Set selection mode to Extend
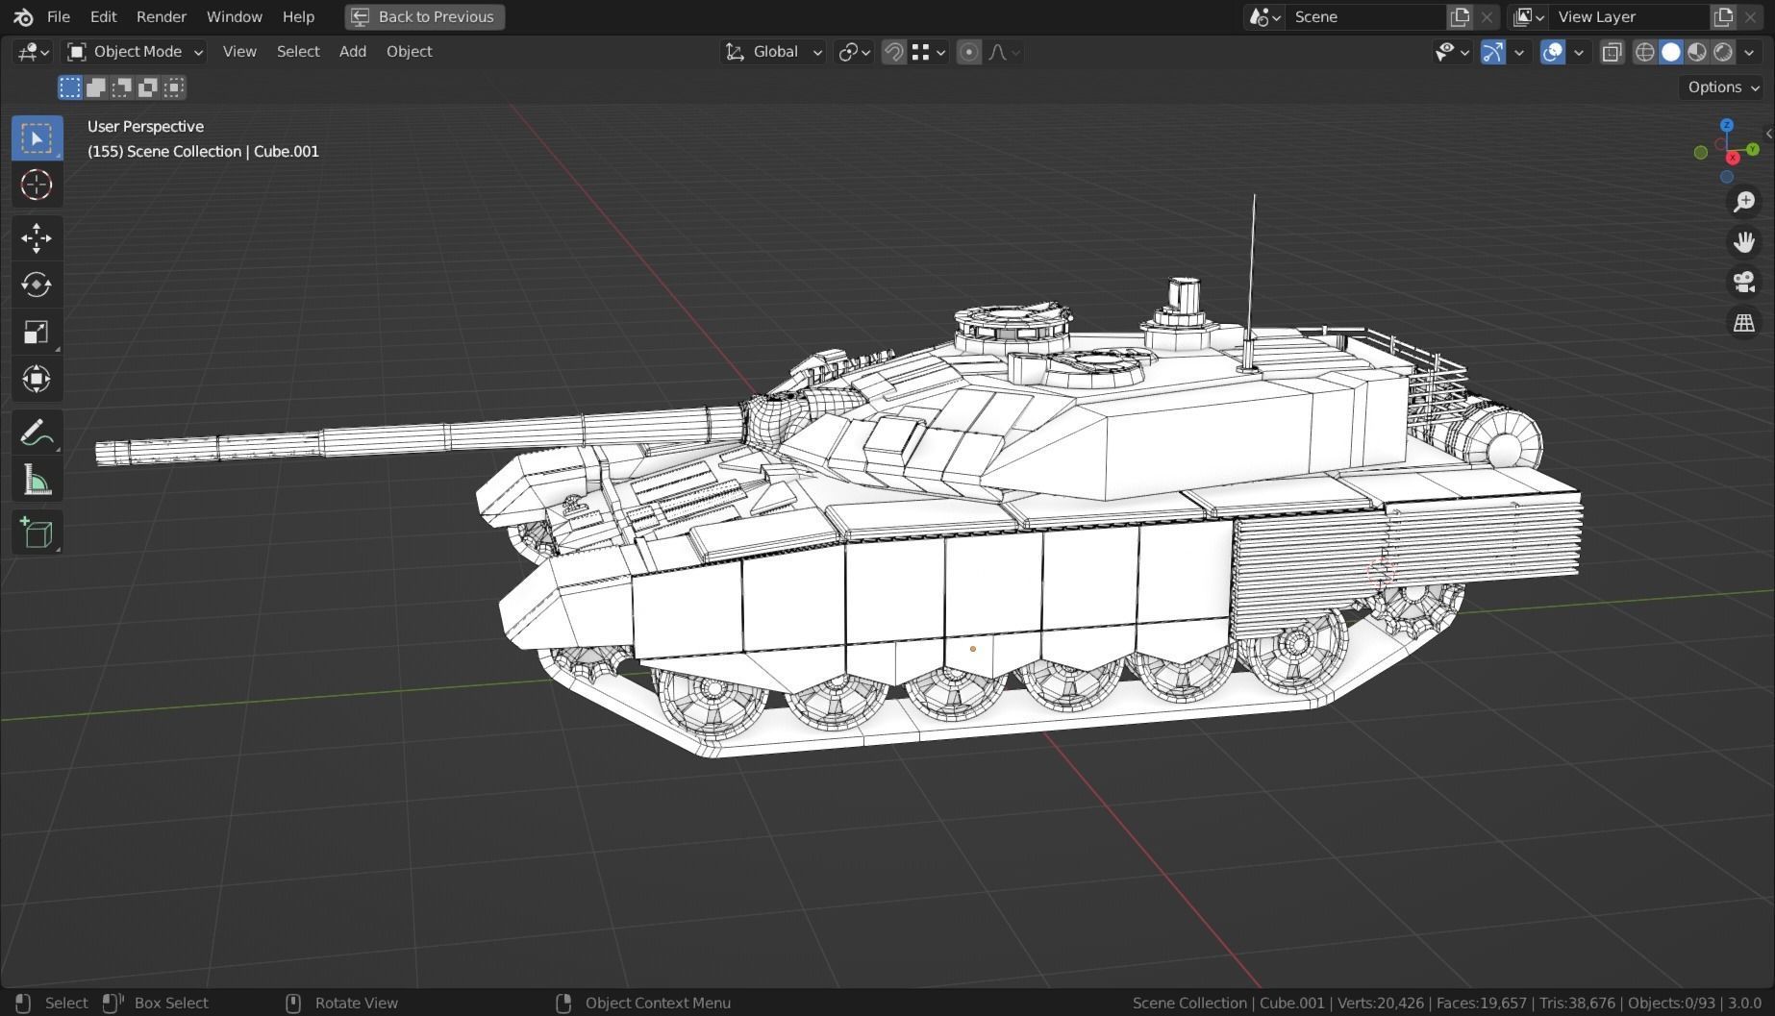This screenshot has width=1775, height=1016. tap(96, 87)
